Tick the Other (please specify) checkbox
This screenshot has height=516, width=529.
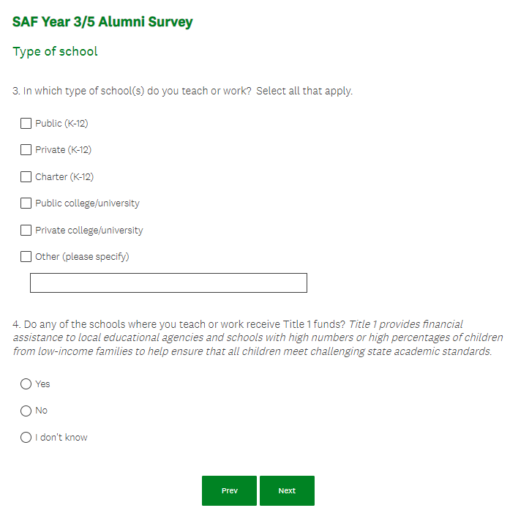point(26,257)
